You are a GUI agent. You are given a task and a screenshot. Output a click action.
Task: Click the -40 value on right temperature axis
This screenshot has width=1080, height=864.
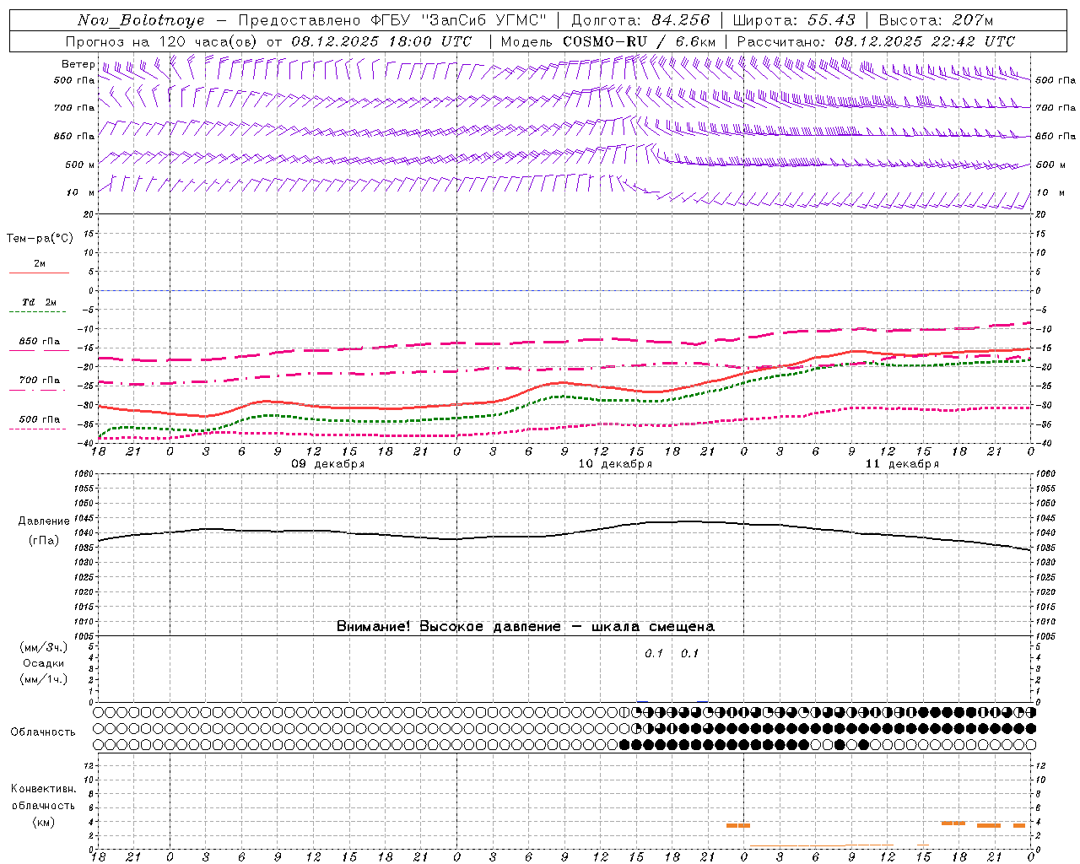(x=1042, y=443)
